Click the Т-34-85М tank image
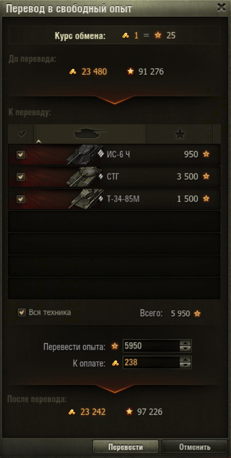This screenshot has width=231, height=458. pyautogui.click(x=86, y=198)
